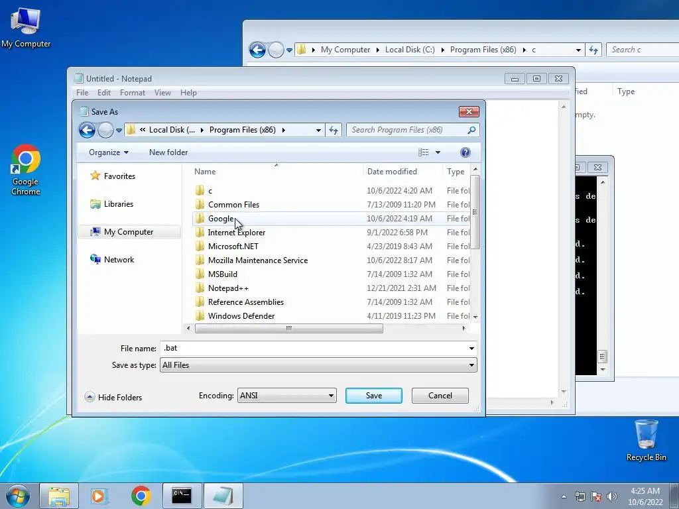Refresh the Explorer window address
The image size is (679, 509).
tap(593, 50)
